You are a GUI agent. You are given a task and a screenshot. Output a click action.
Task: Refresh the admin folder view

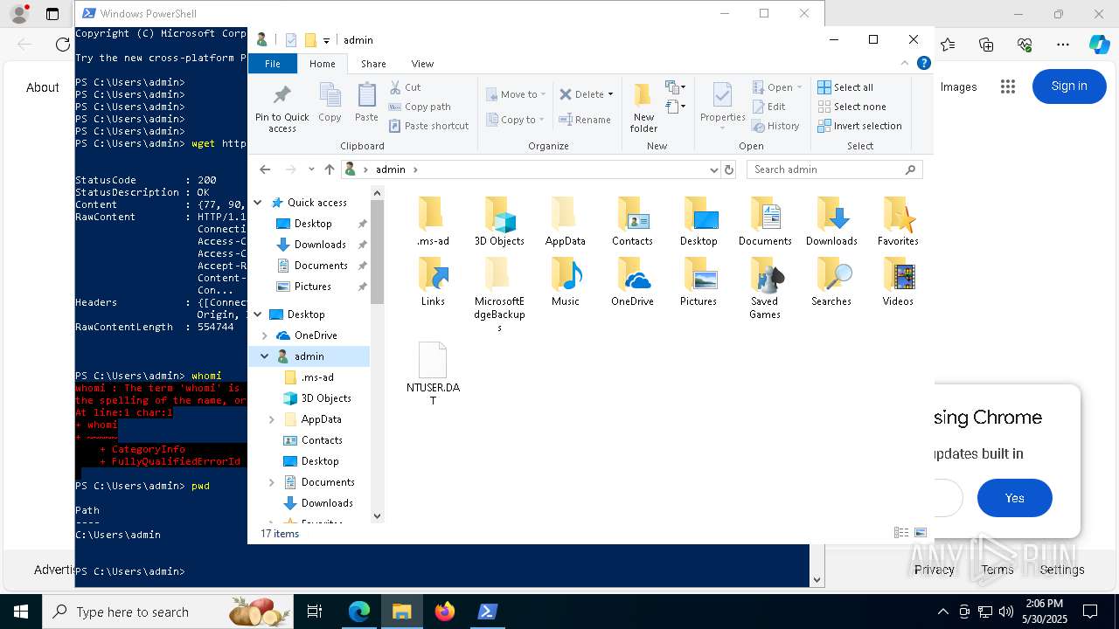tap(729, 169)
